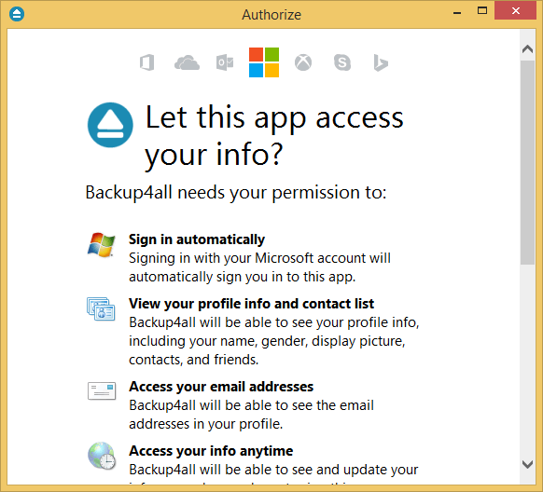Click the colorful Microsoft logo
This screenshot has width=543, height=492.
pos(264,62)
